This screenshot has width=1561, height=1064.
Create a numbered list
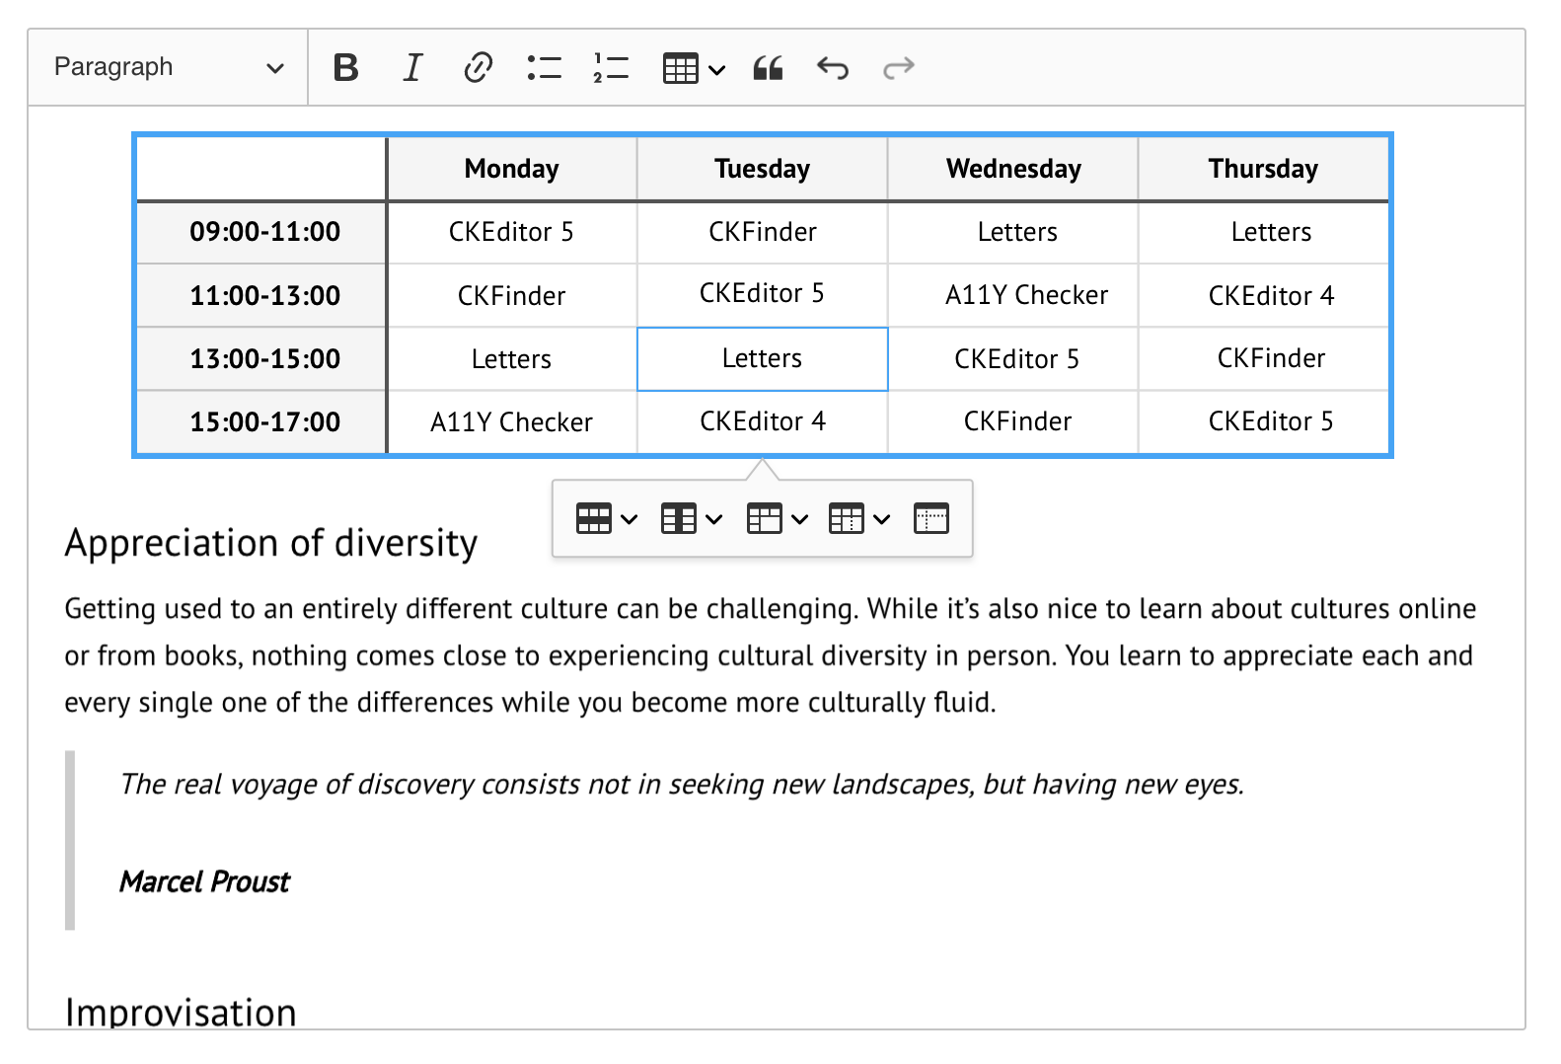click(611, 67)
